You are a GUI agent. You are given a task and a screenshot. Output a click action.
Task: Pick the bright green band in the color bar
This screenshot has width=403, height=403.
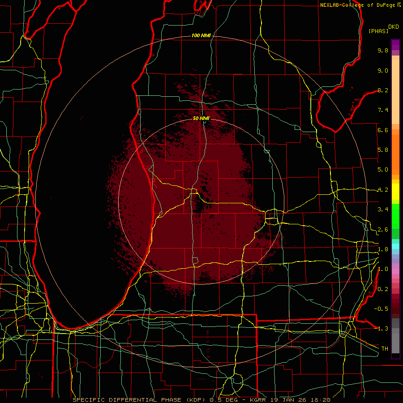pos(395,216)
